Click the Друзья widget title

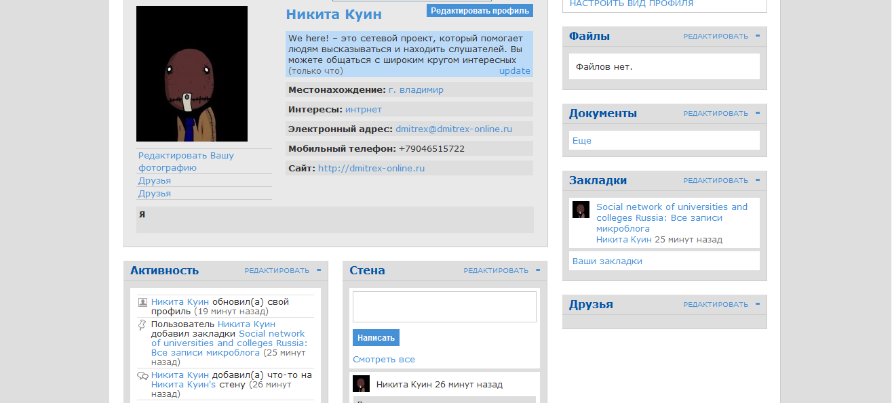591,305
